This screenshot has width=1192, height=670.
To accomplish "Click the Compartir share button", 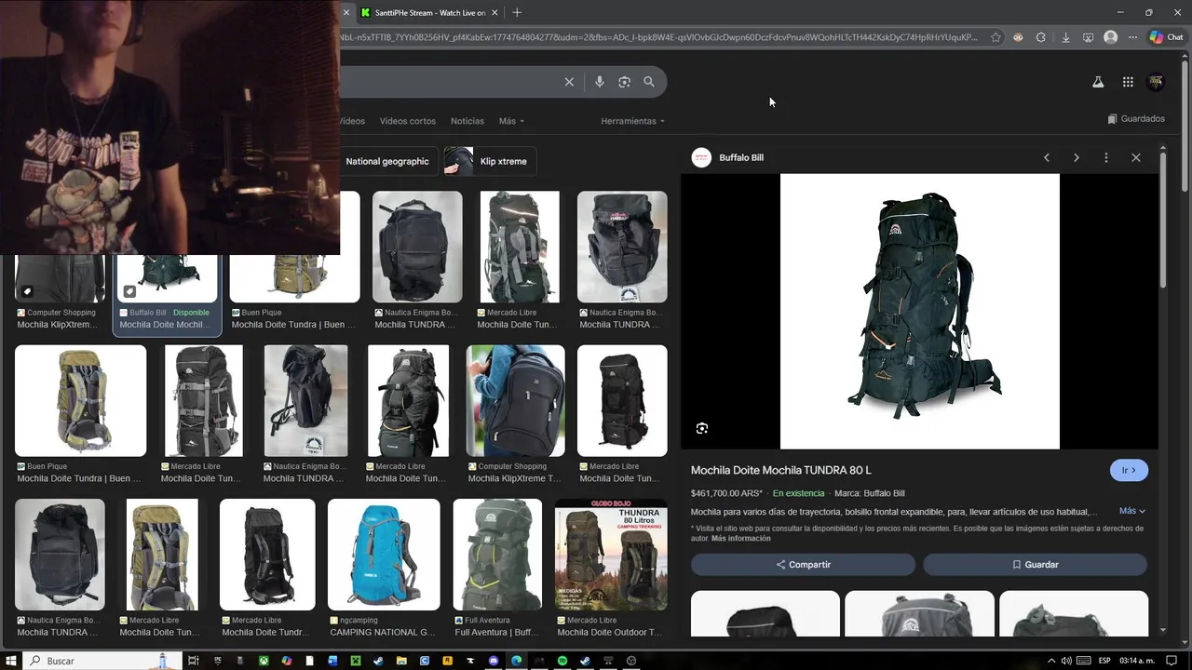I will click(x=803, y=564).
